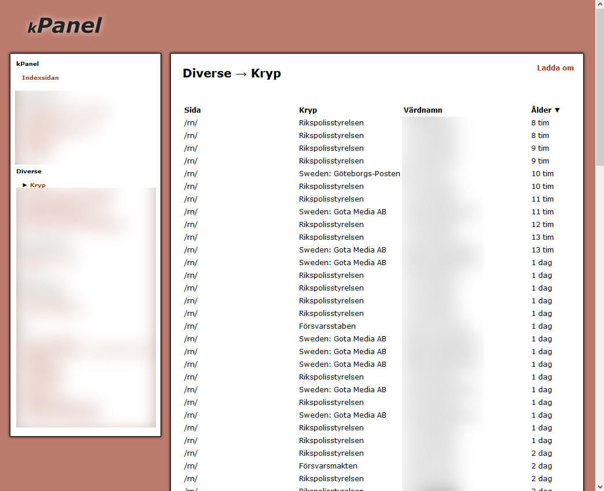Select the Försvarsstaben crawler entry

(327, 326)
